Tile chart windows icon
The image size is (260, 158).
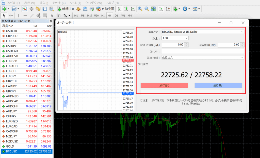click(x=153, y=9)
